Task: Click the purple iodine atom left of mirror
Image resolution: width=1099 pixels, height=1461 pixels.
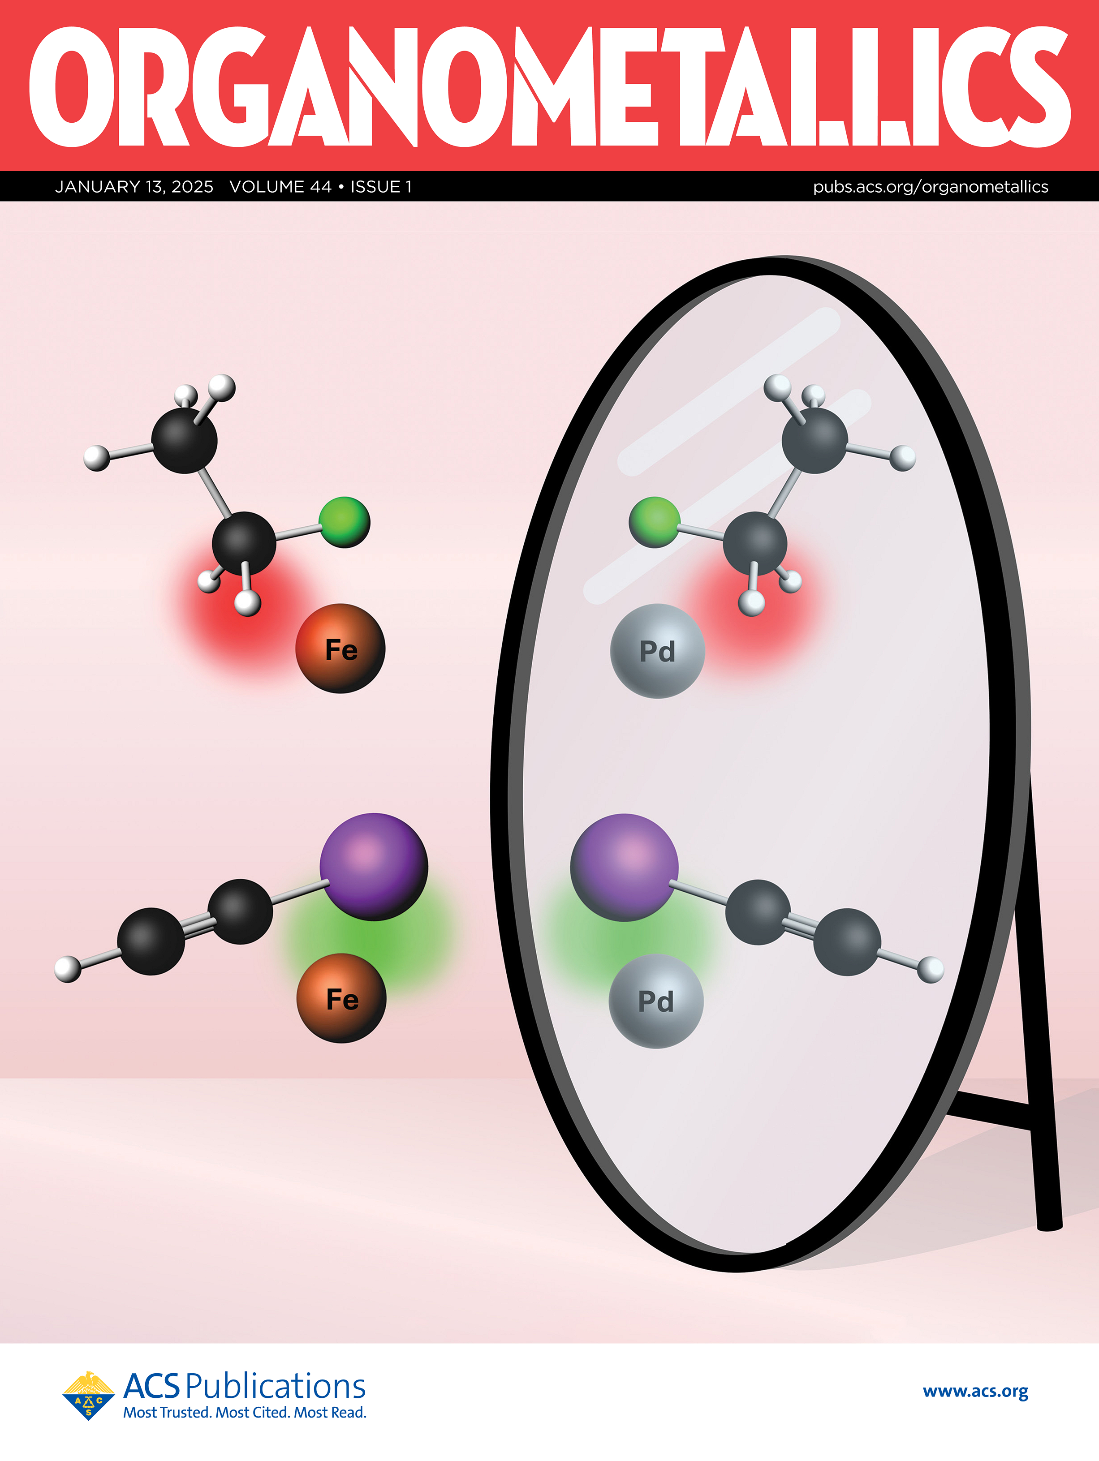Action: pyautogui.click(x=374, y=867)
